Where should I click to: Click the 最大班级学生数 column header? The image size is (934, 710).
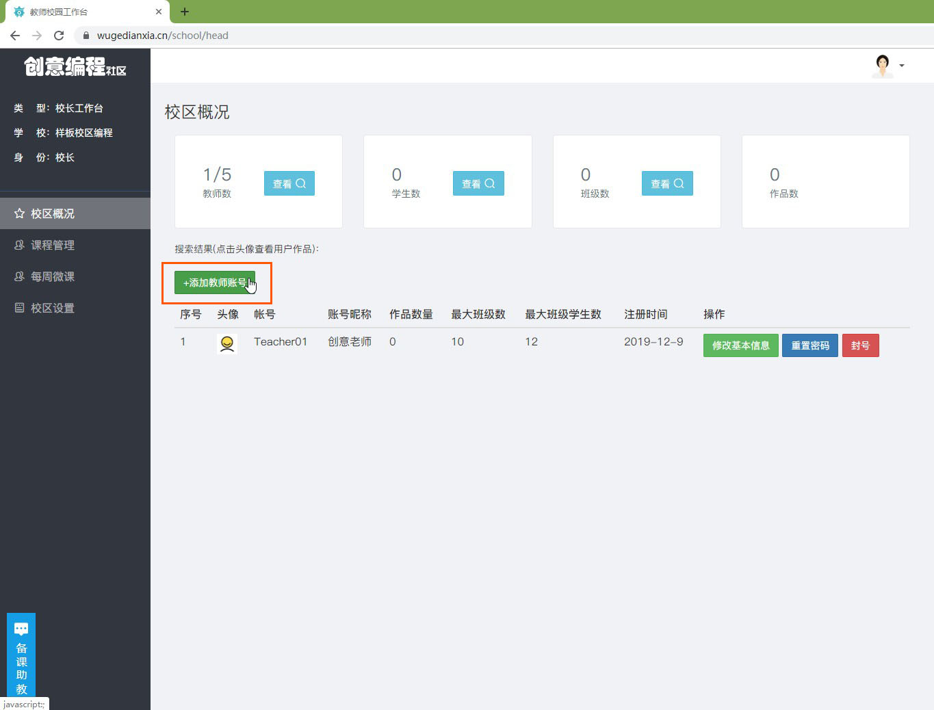563,314
